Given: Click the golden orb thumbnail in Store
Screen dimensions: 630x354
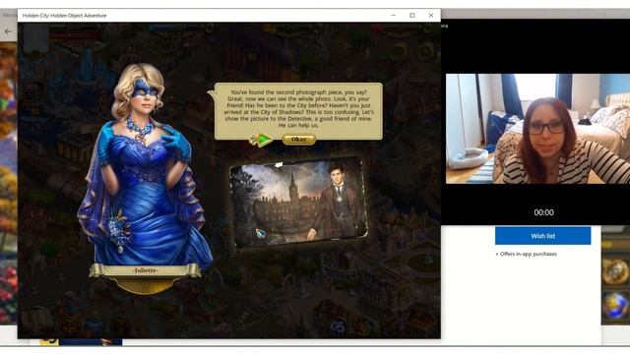Looking at the screenshot, I should tap(615, 271).
